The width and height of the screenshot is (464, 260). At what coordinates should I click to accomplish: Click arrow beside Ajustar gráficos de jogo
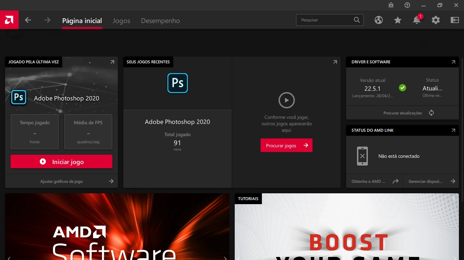(111, 181)
